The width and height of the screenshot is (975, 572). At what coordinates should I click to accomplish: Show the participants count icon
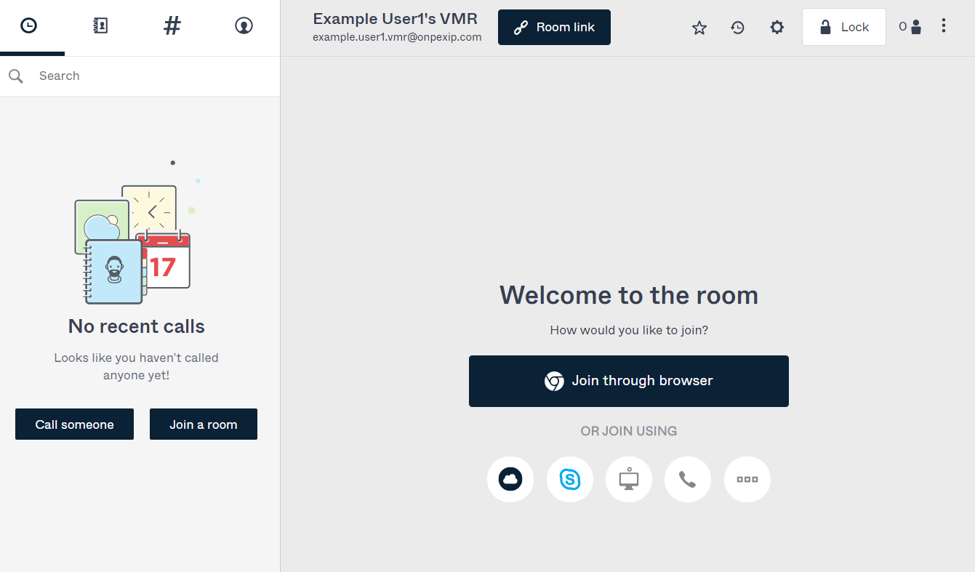[910, 27]
